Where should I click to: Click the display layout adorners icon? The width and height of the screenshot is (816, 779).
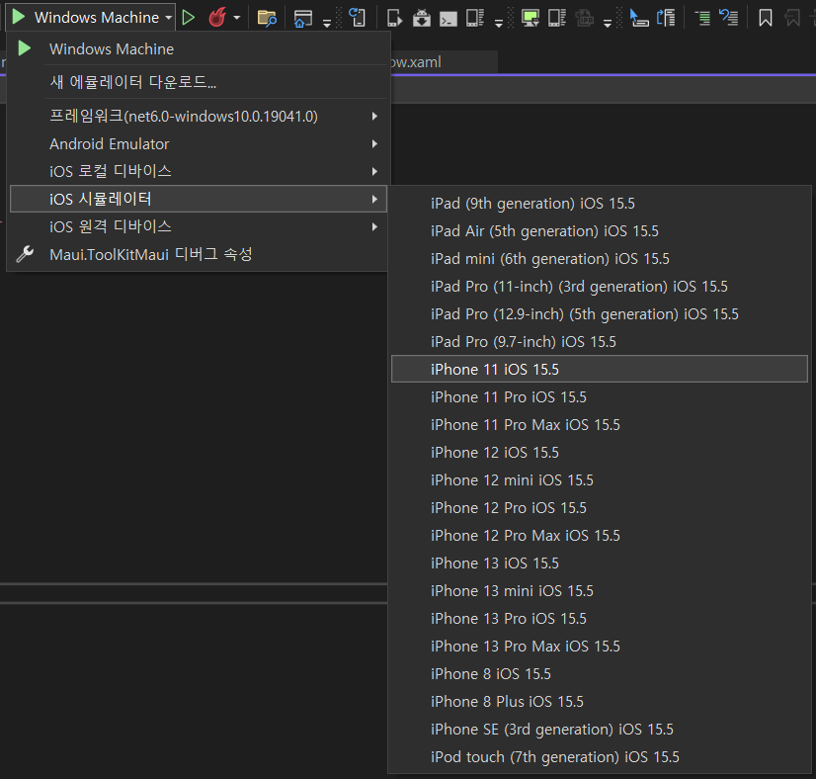coord(666,18)
